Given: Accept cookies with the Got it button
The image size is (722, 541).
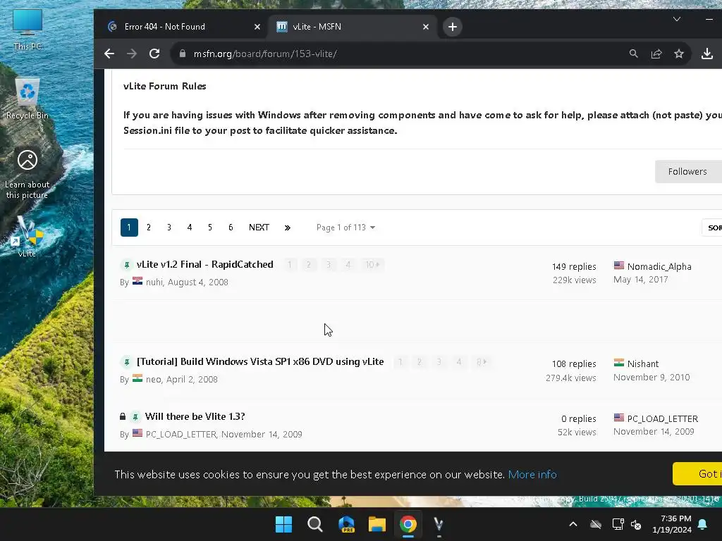Looking at the screenshot, I should click(697, 474).
